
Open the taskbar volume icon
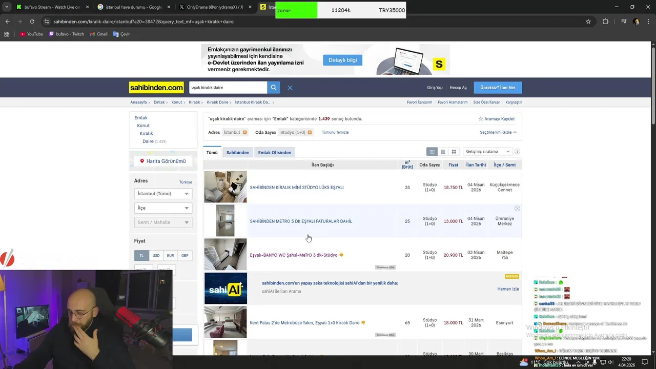611,362
